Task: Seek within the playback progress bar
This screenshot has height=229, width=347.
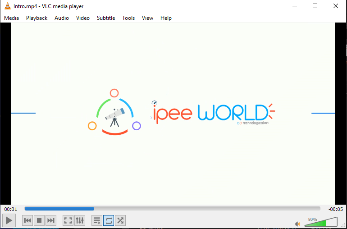Action: coord(173,209)
